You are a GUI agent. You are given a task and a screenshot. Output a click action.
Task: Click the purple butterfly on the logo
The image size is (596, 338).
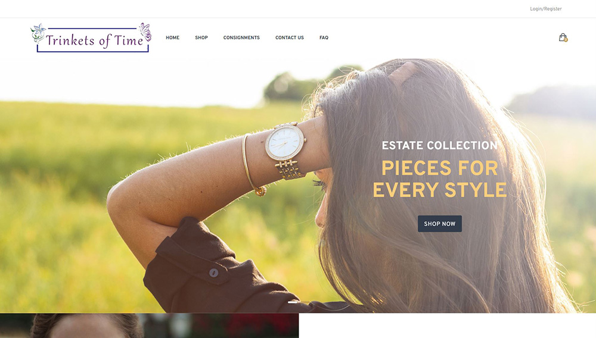(x=145, y=31)
